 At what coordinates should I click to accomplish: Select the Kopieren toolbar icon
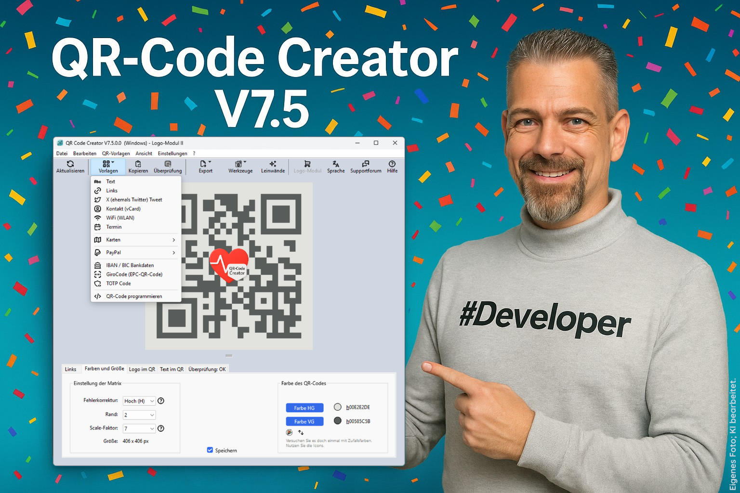[138, 164]
